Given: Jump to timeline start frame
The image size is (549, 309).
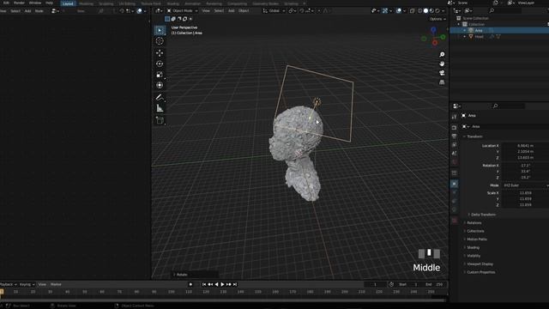Looking at the screenshot, I should pyautogui.click(x=204, y=284).
